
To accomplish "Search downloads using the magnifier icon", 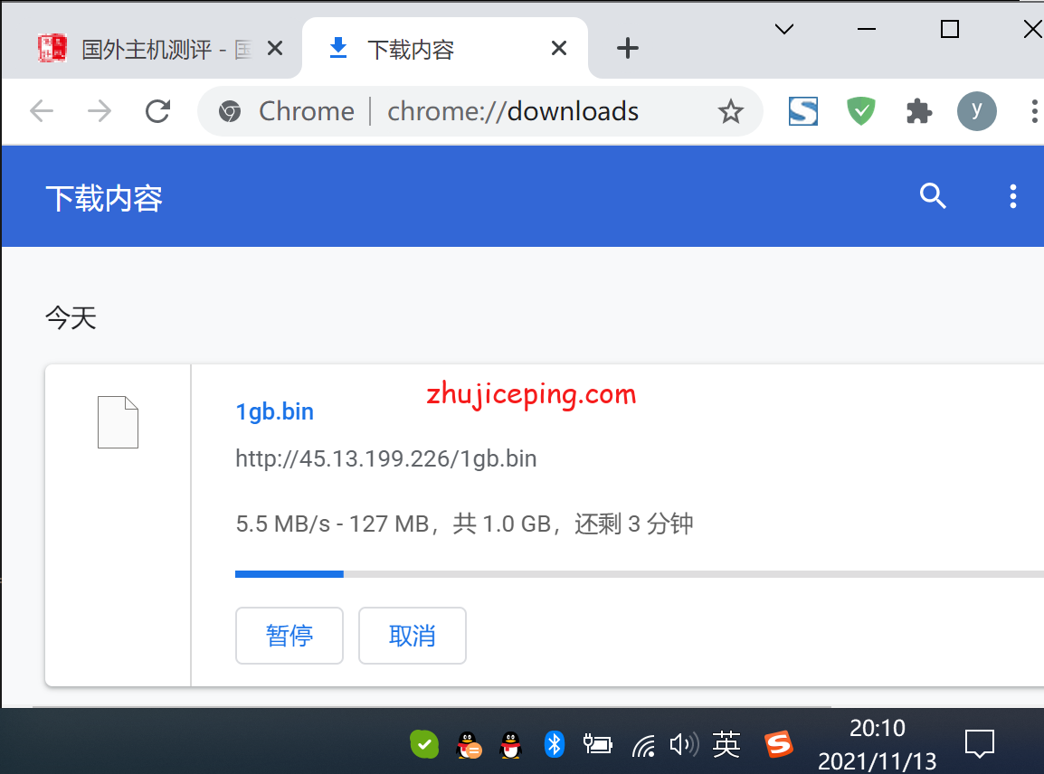I will (x=933, y=195).
